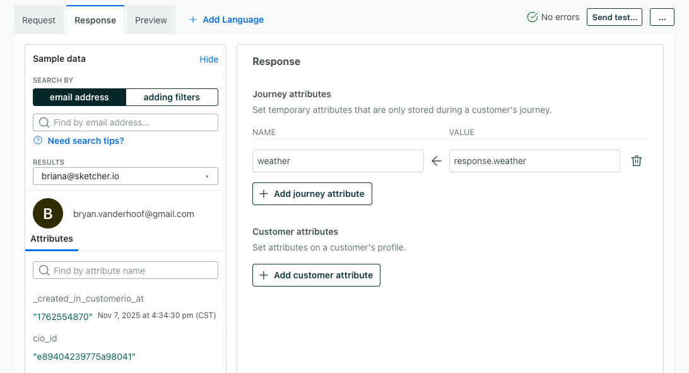Click the B avatar circle
This screenshot has width=689, height=373.
(x=48, y=213)
